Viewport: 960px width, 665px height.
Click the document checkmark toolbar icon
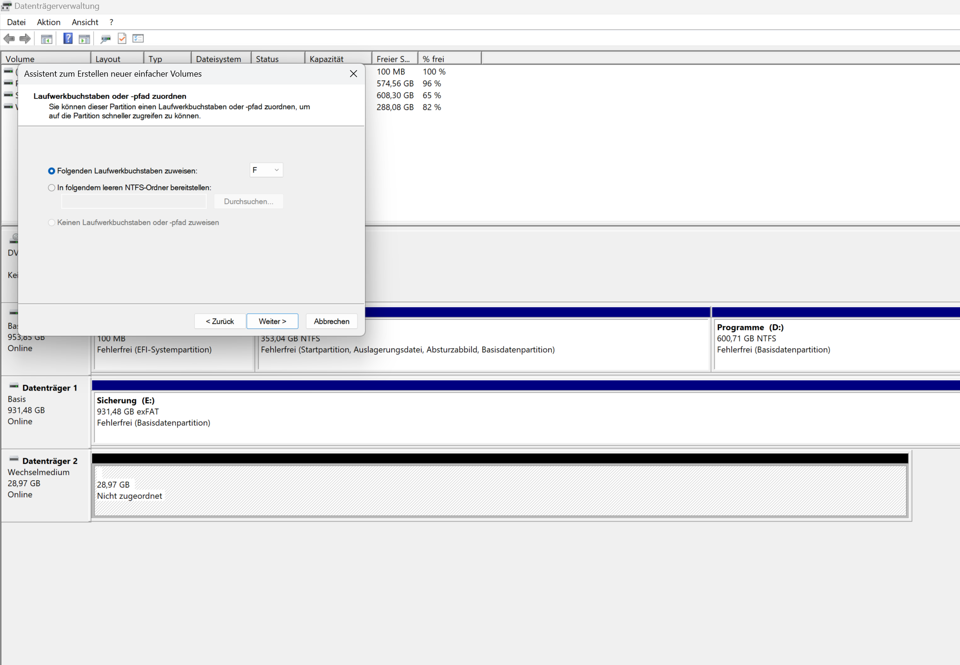(x=122, y=39)
